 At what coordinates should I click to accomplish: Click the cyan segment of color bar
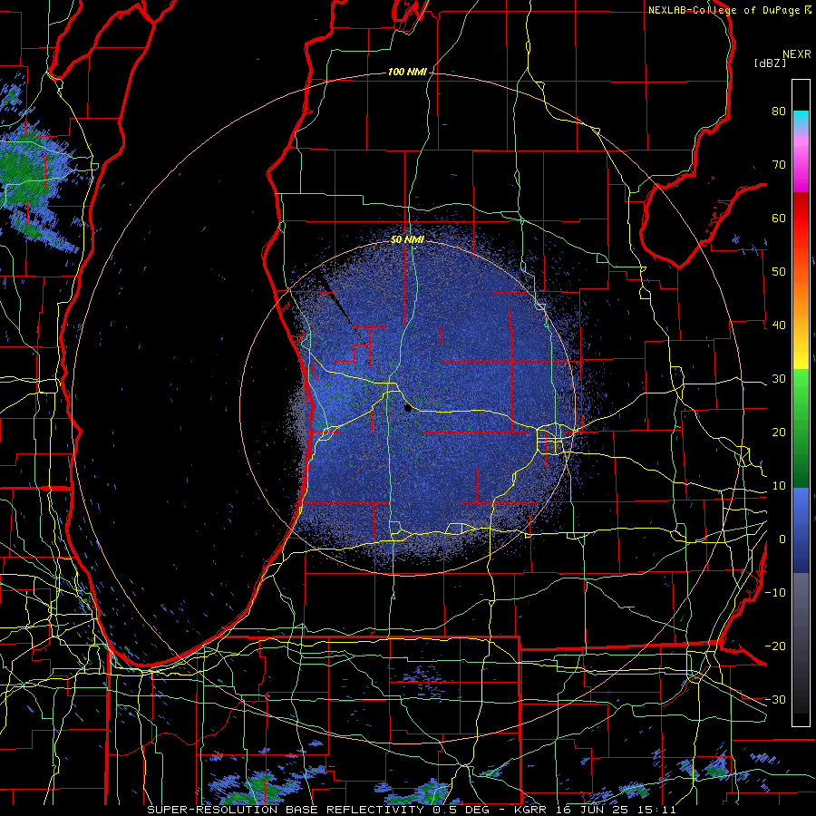801,119
